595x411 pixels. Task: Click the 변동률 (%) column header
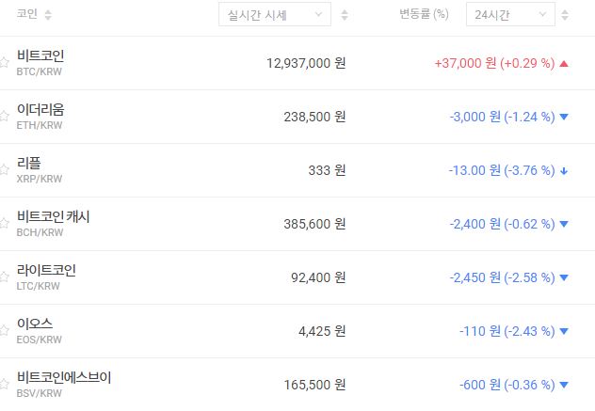tap(424, 15)
